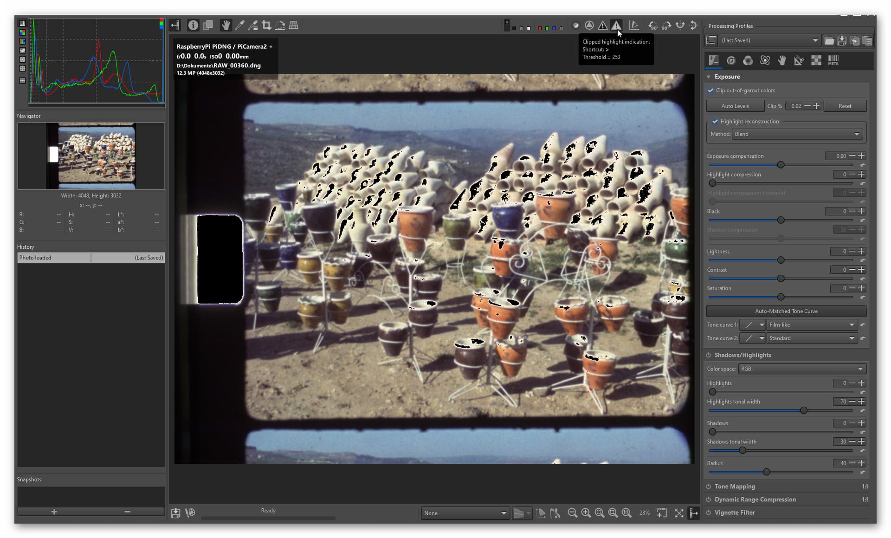This screenshot has height=538, width=891.
Task: Enable the Shadows/Highlights power toggle
Action: coord(709,355)
